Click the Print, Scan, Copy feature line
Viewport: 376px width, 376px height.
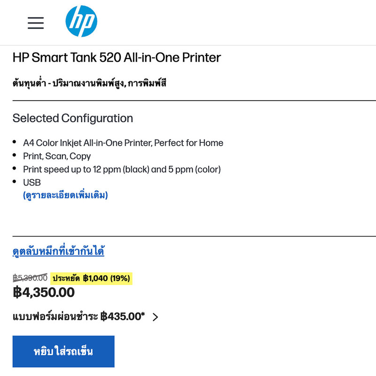tap(57, 157)
